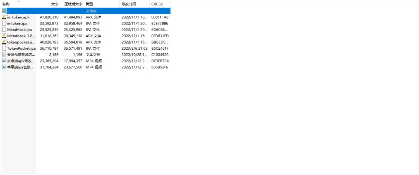Click the compressed size 41,494,093
The height and width of the screenshot is (175, 419).
73,17
